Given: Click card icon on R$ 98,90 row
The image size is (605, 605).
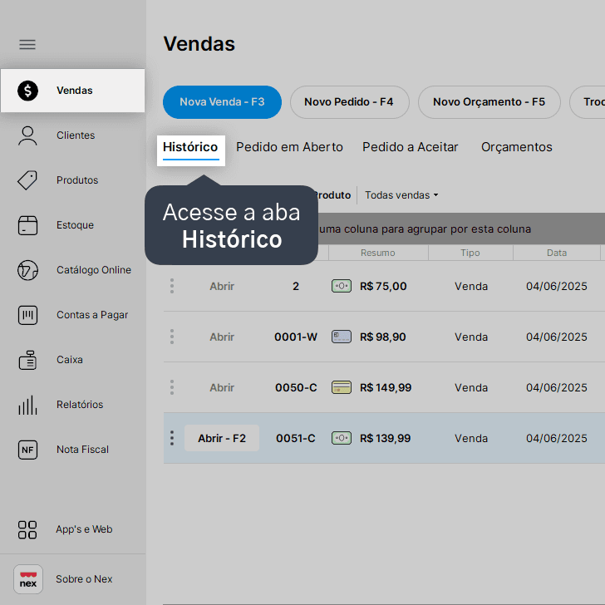Looking at the screenshot, I should point(342,337).
